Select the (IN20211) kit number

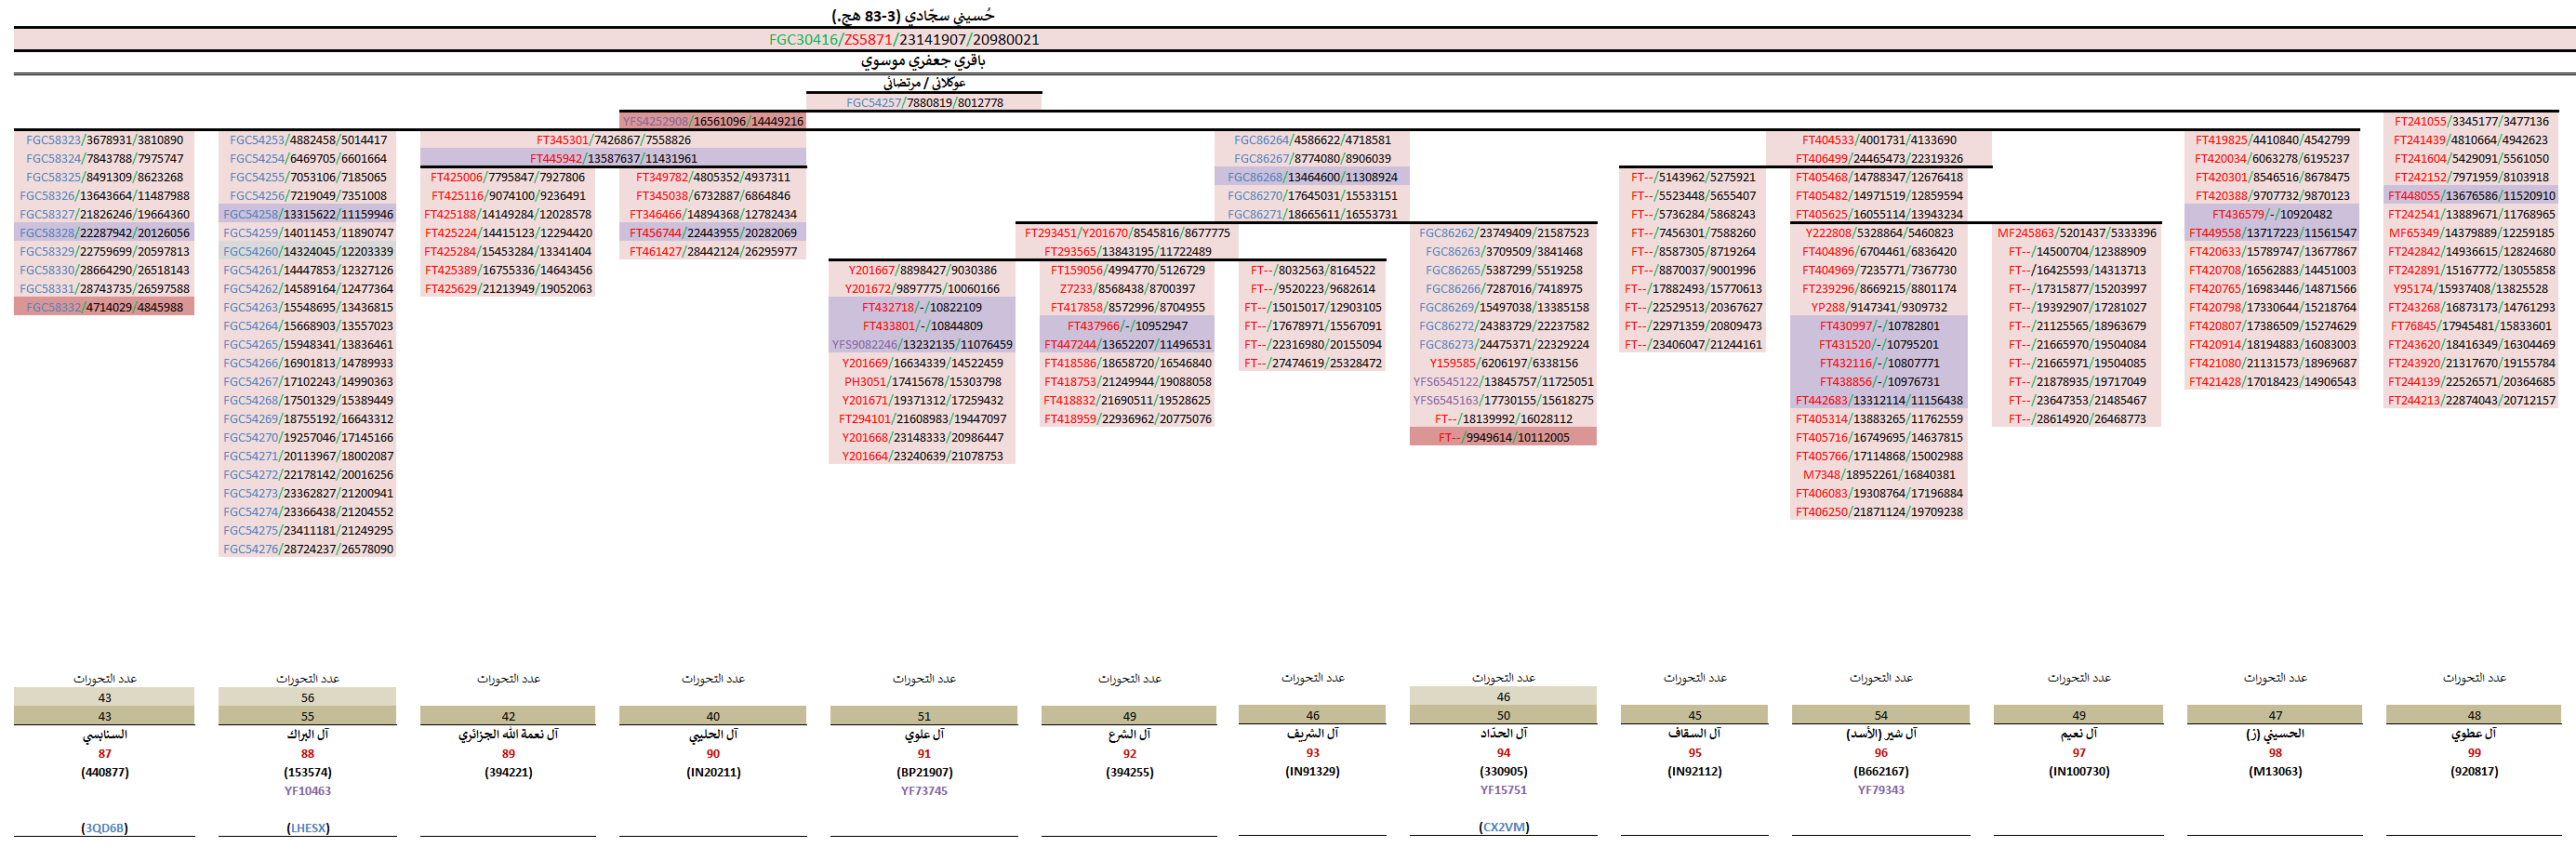[713, 772]
